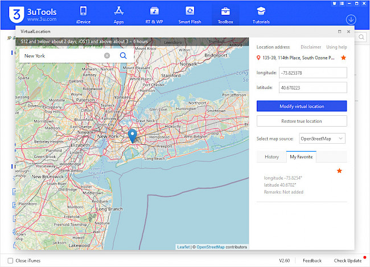The width and height of the screenshot is (370, 267).
Task: Open the Using help link
Action: tap(336, 47)
